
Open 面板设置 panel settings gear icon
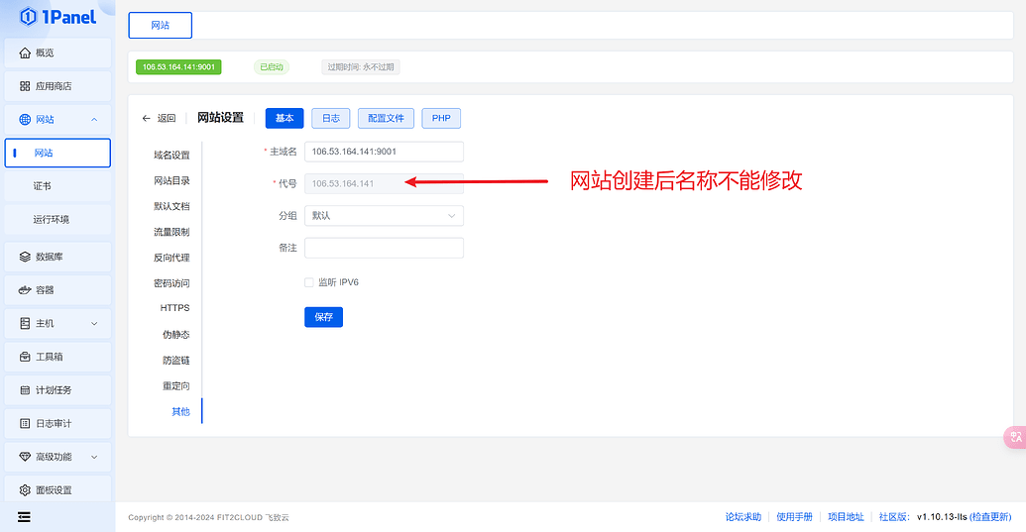[25, 490]
